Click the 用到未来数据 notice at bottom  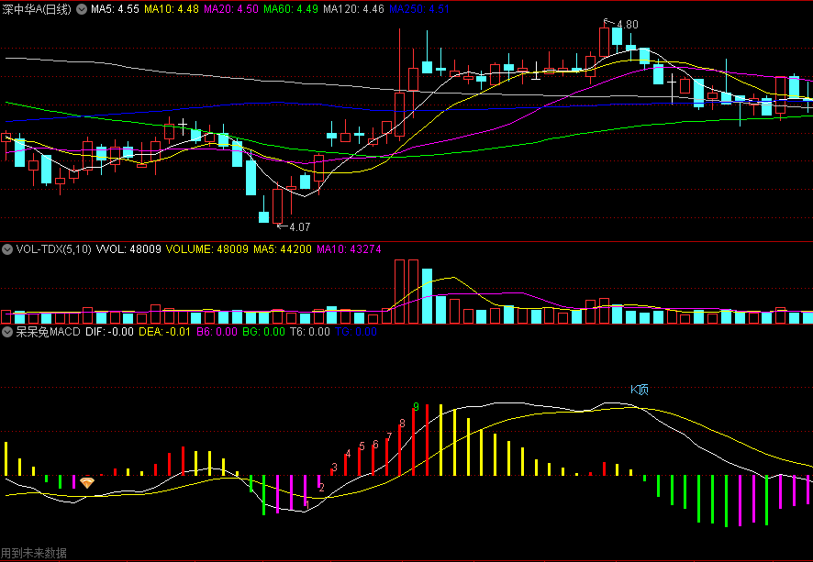34,553
